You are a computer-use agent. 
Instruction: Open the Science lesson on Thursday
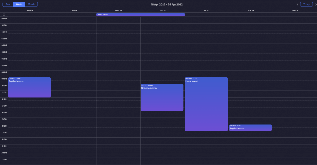tap(162, 97)
